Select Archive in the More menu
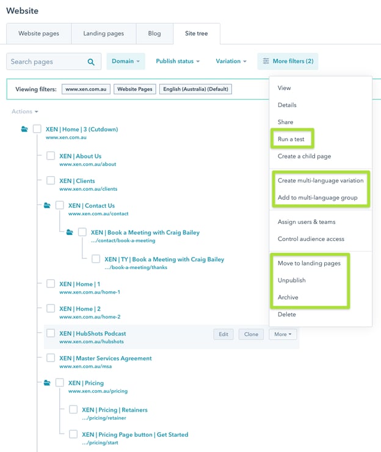The image size is (381, 452). pos(288,297)
